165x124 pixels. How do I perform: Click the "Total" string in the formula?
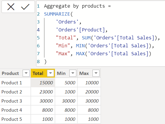(x=66, y=38)
